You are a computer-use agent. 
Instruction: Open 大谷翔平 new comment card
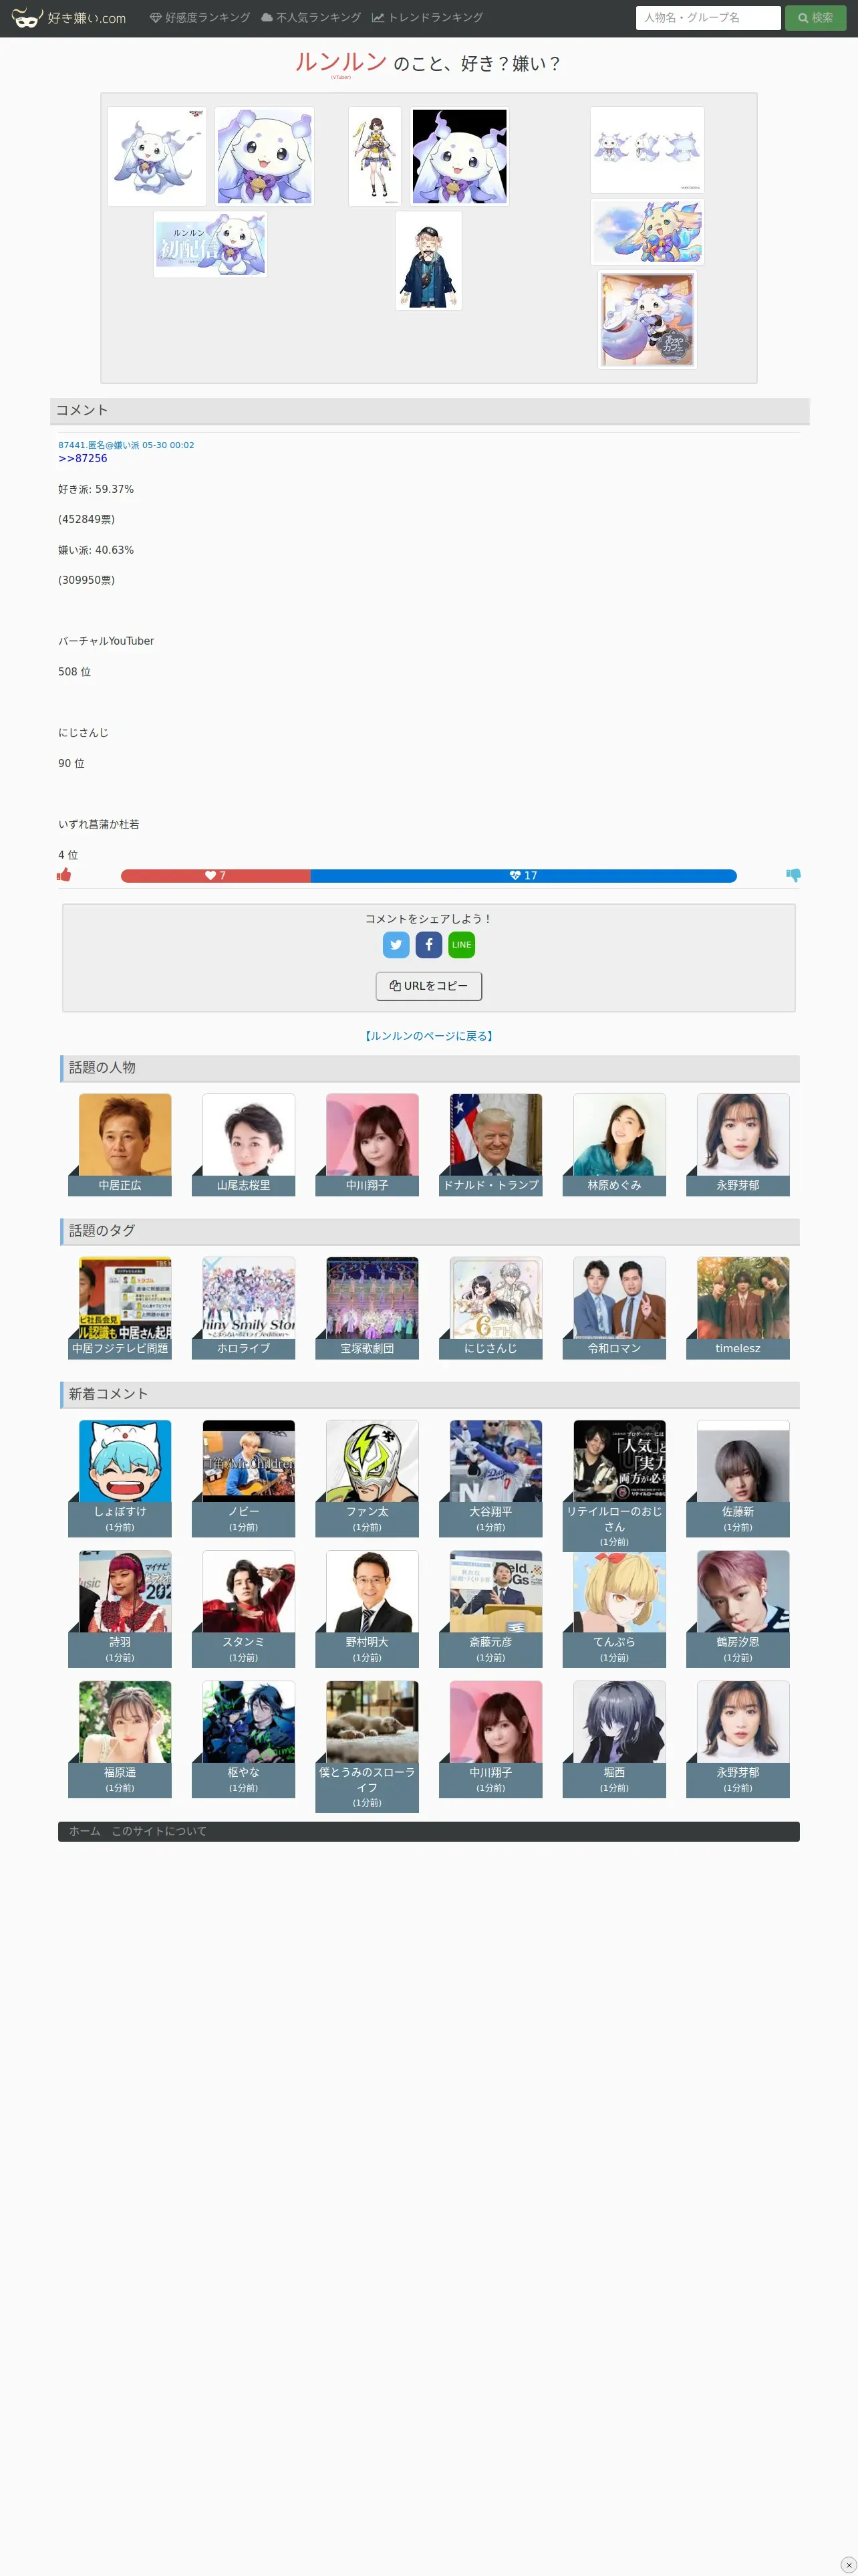point(490,1478)
